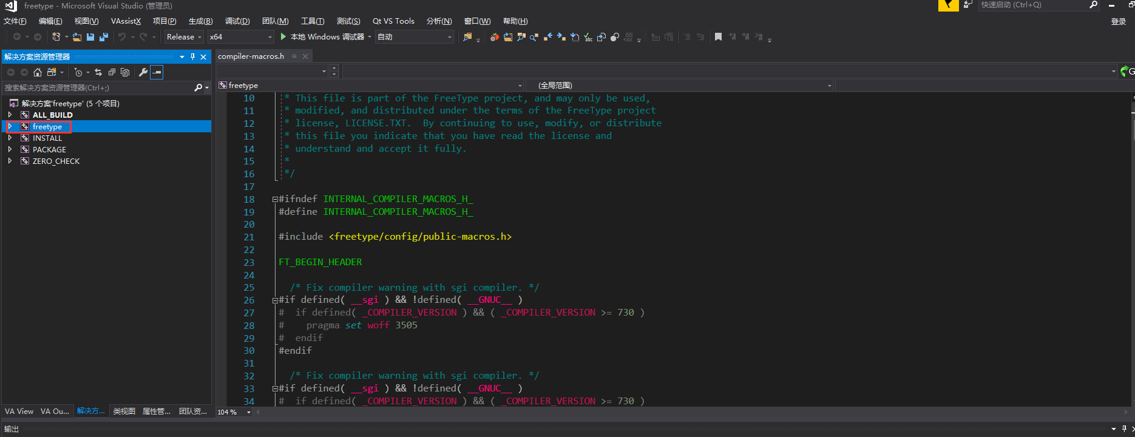Expand the freetype project node
This screenshot has width=1135, height=437.
point(10,126)
